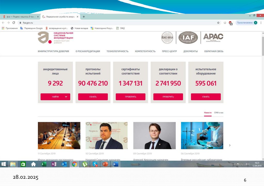Open Новогодние Искус... bookmark
The image size is (264, 186).
pos(102,28)
